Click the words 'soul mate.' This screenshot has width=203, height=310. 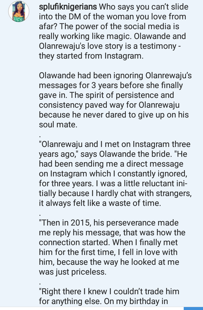point(58,125)
